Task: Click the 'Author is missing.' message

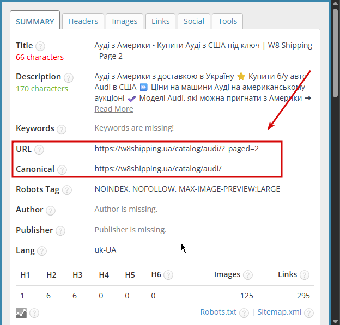Action: [126, 209]
